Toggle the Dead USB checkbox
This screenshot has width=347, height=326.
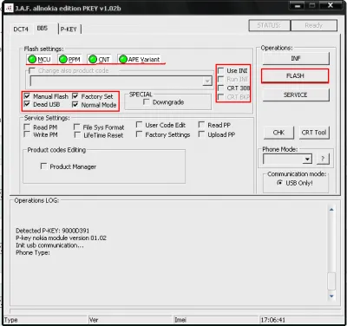pos(27,104)
